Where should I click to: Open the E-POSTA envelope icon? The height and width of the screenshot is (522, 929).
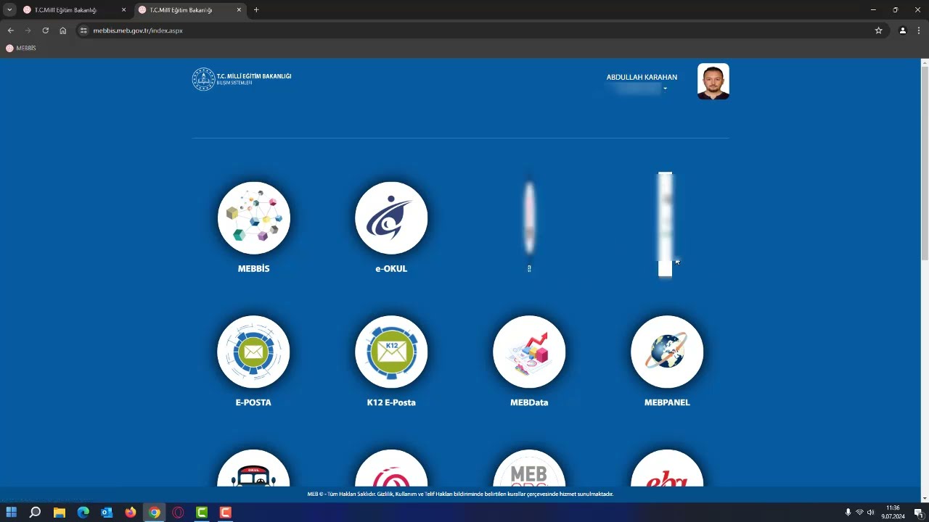pyautogui.click(x=253, y=352)
